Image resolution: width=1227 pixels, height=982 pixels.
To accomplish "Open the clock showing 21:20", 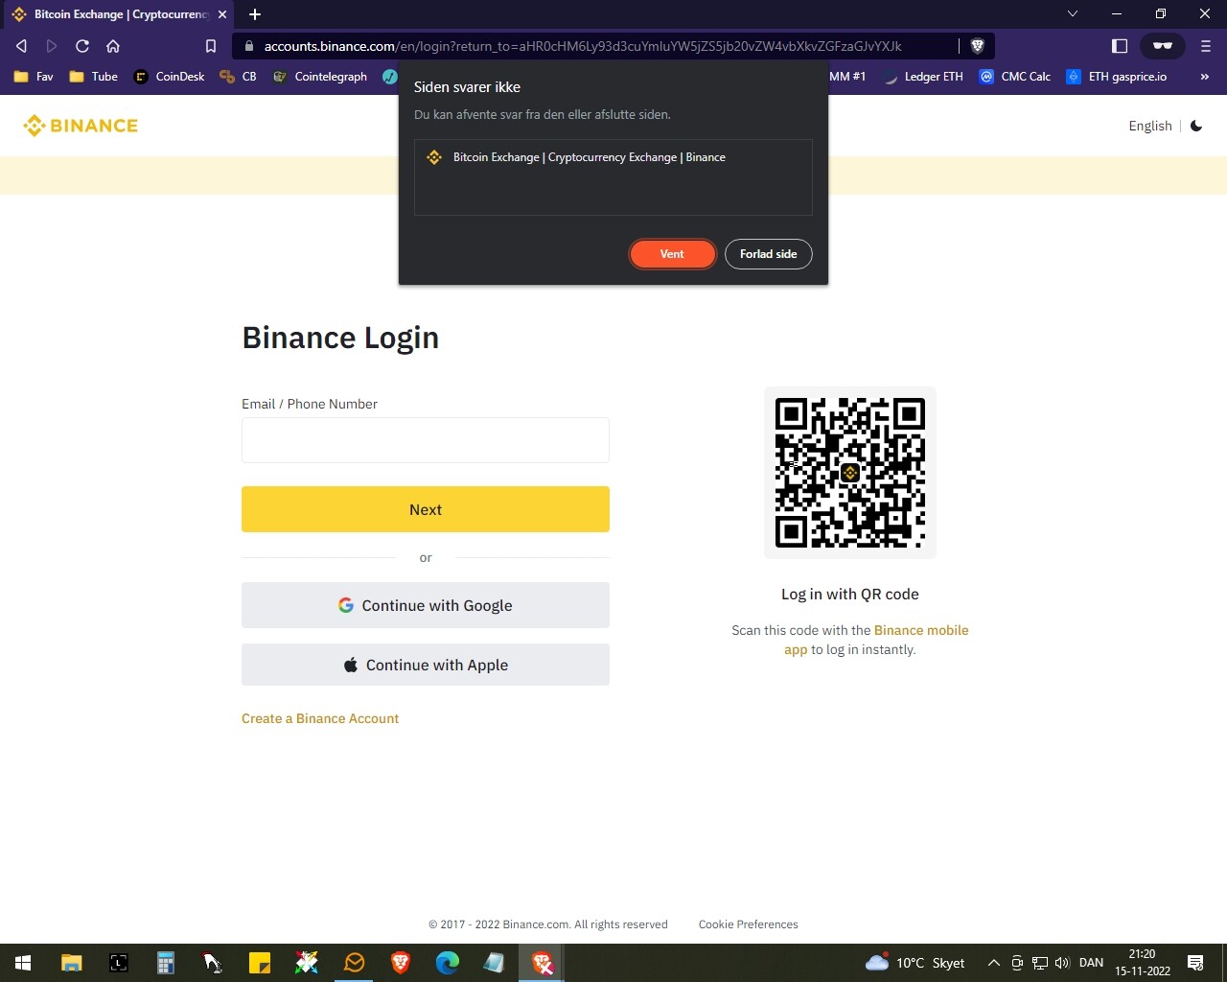I will [1143, 963].
